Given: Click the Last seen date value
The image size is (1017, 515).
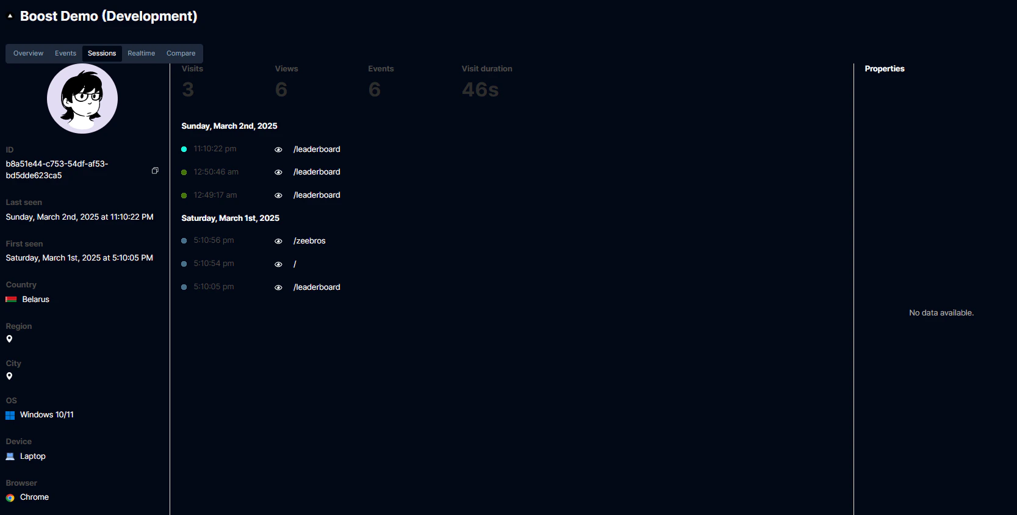Looking at the screenshot, I should pos(79,217).
